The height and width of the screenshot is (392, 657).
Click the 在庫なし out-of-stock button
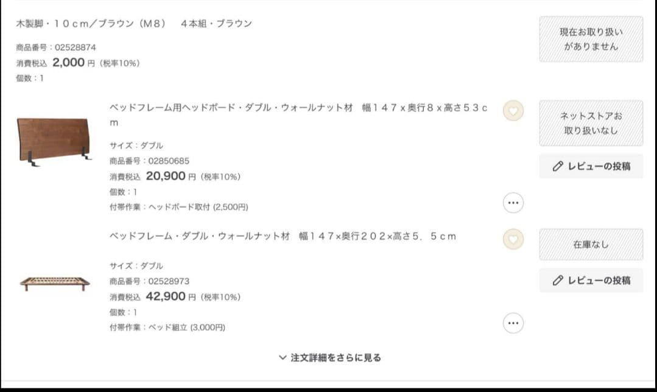(x=591, y=245)
